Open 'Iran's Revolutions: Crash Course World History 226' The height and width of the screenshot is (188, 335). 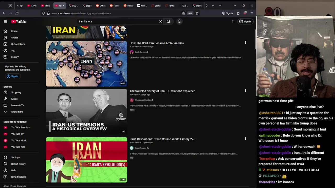pos(162,139)
